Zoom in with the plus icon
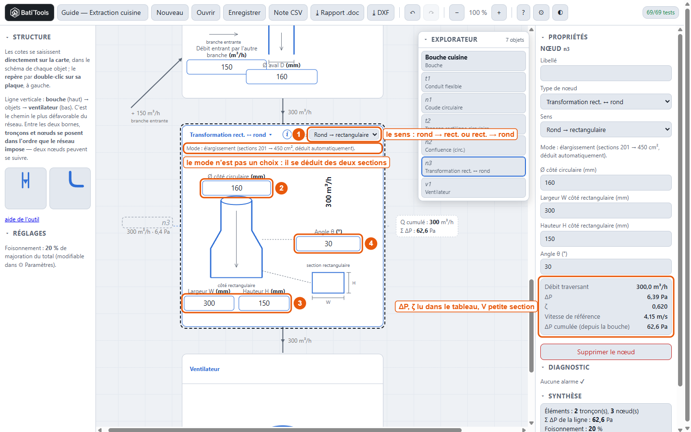Screen dimensions: 691x432 (x=499, y=12)
